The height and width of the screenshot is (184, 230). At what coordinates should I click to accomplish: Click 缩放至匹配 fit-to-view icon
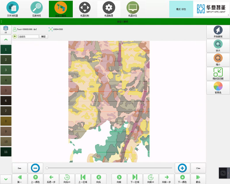pyautogui.click(x=218, y=74)
